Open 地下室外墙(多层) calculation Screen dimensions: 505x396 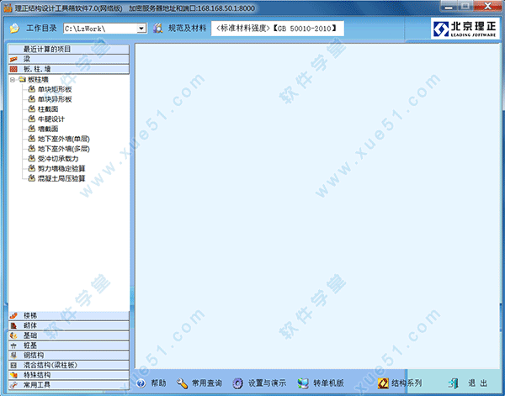(64, 150)
